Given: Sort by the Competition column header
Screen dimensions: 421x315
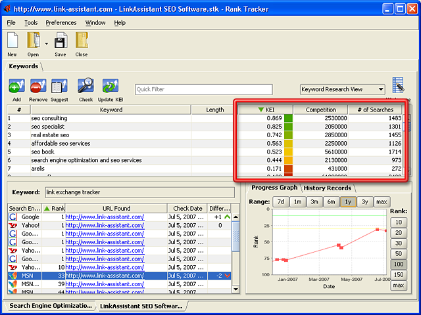Looking at the screenshot, I should pos(320,110).
